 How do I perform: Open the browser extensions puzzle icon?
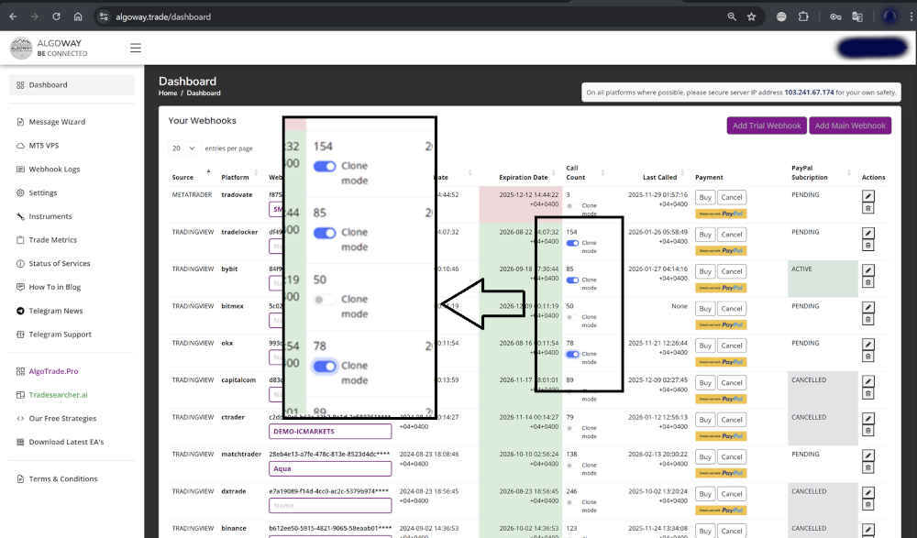click(803, 16)
